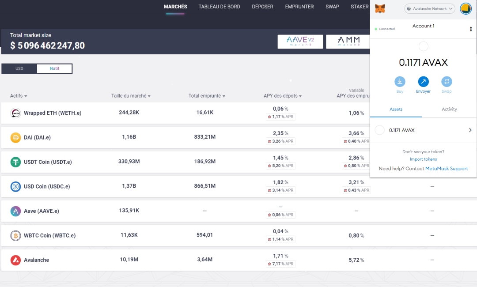This screenshot has height=287, width=477.
Task: Navigate to EMPRUNTER
Action: [299, 7]
